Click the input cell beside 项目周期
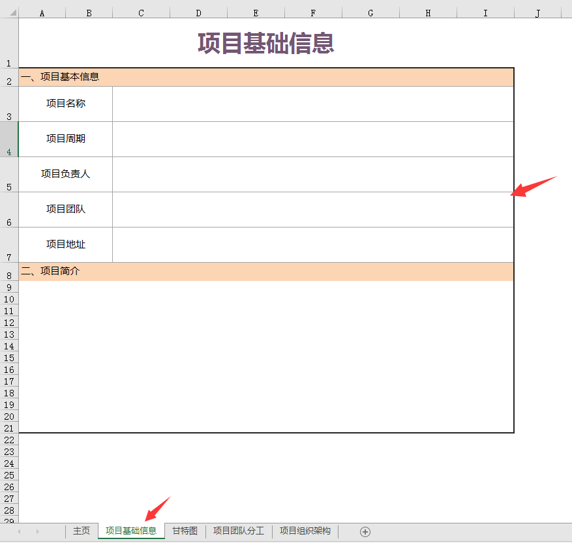The height and width of the screenshot is (543, 572). (313, 139)
